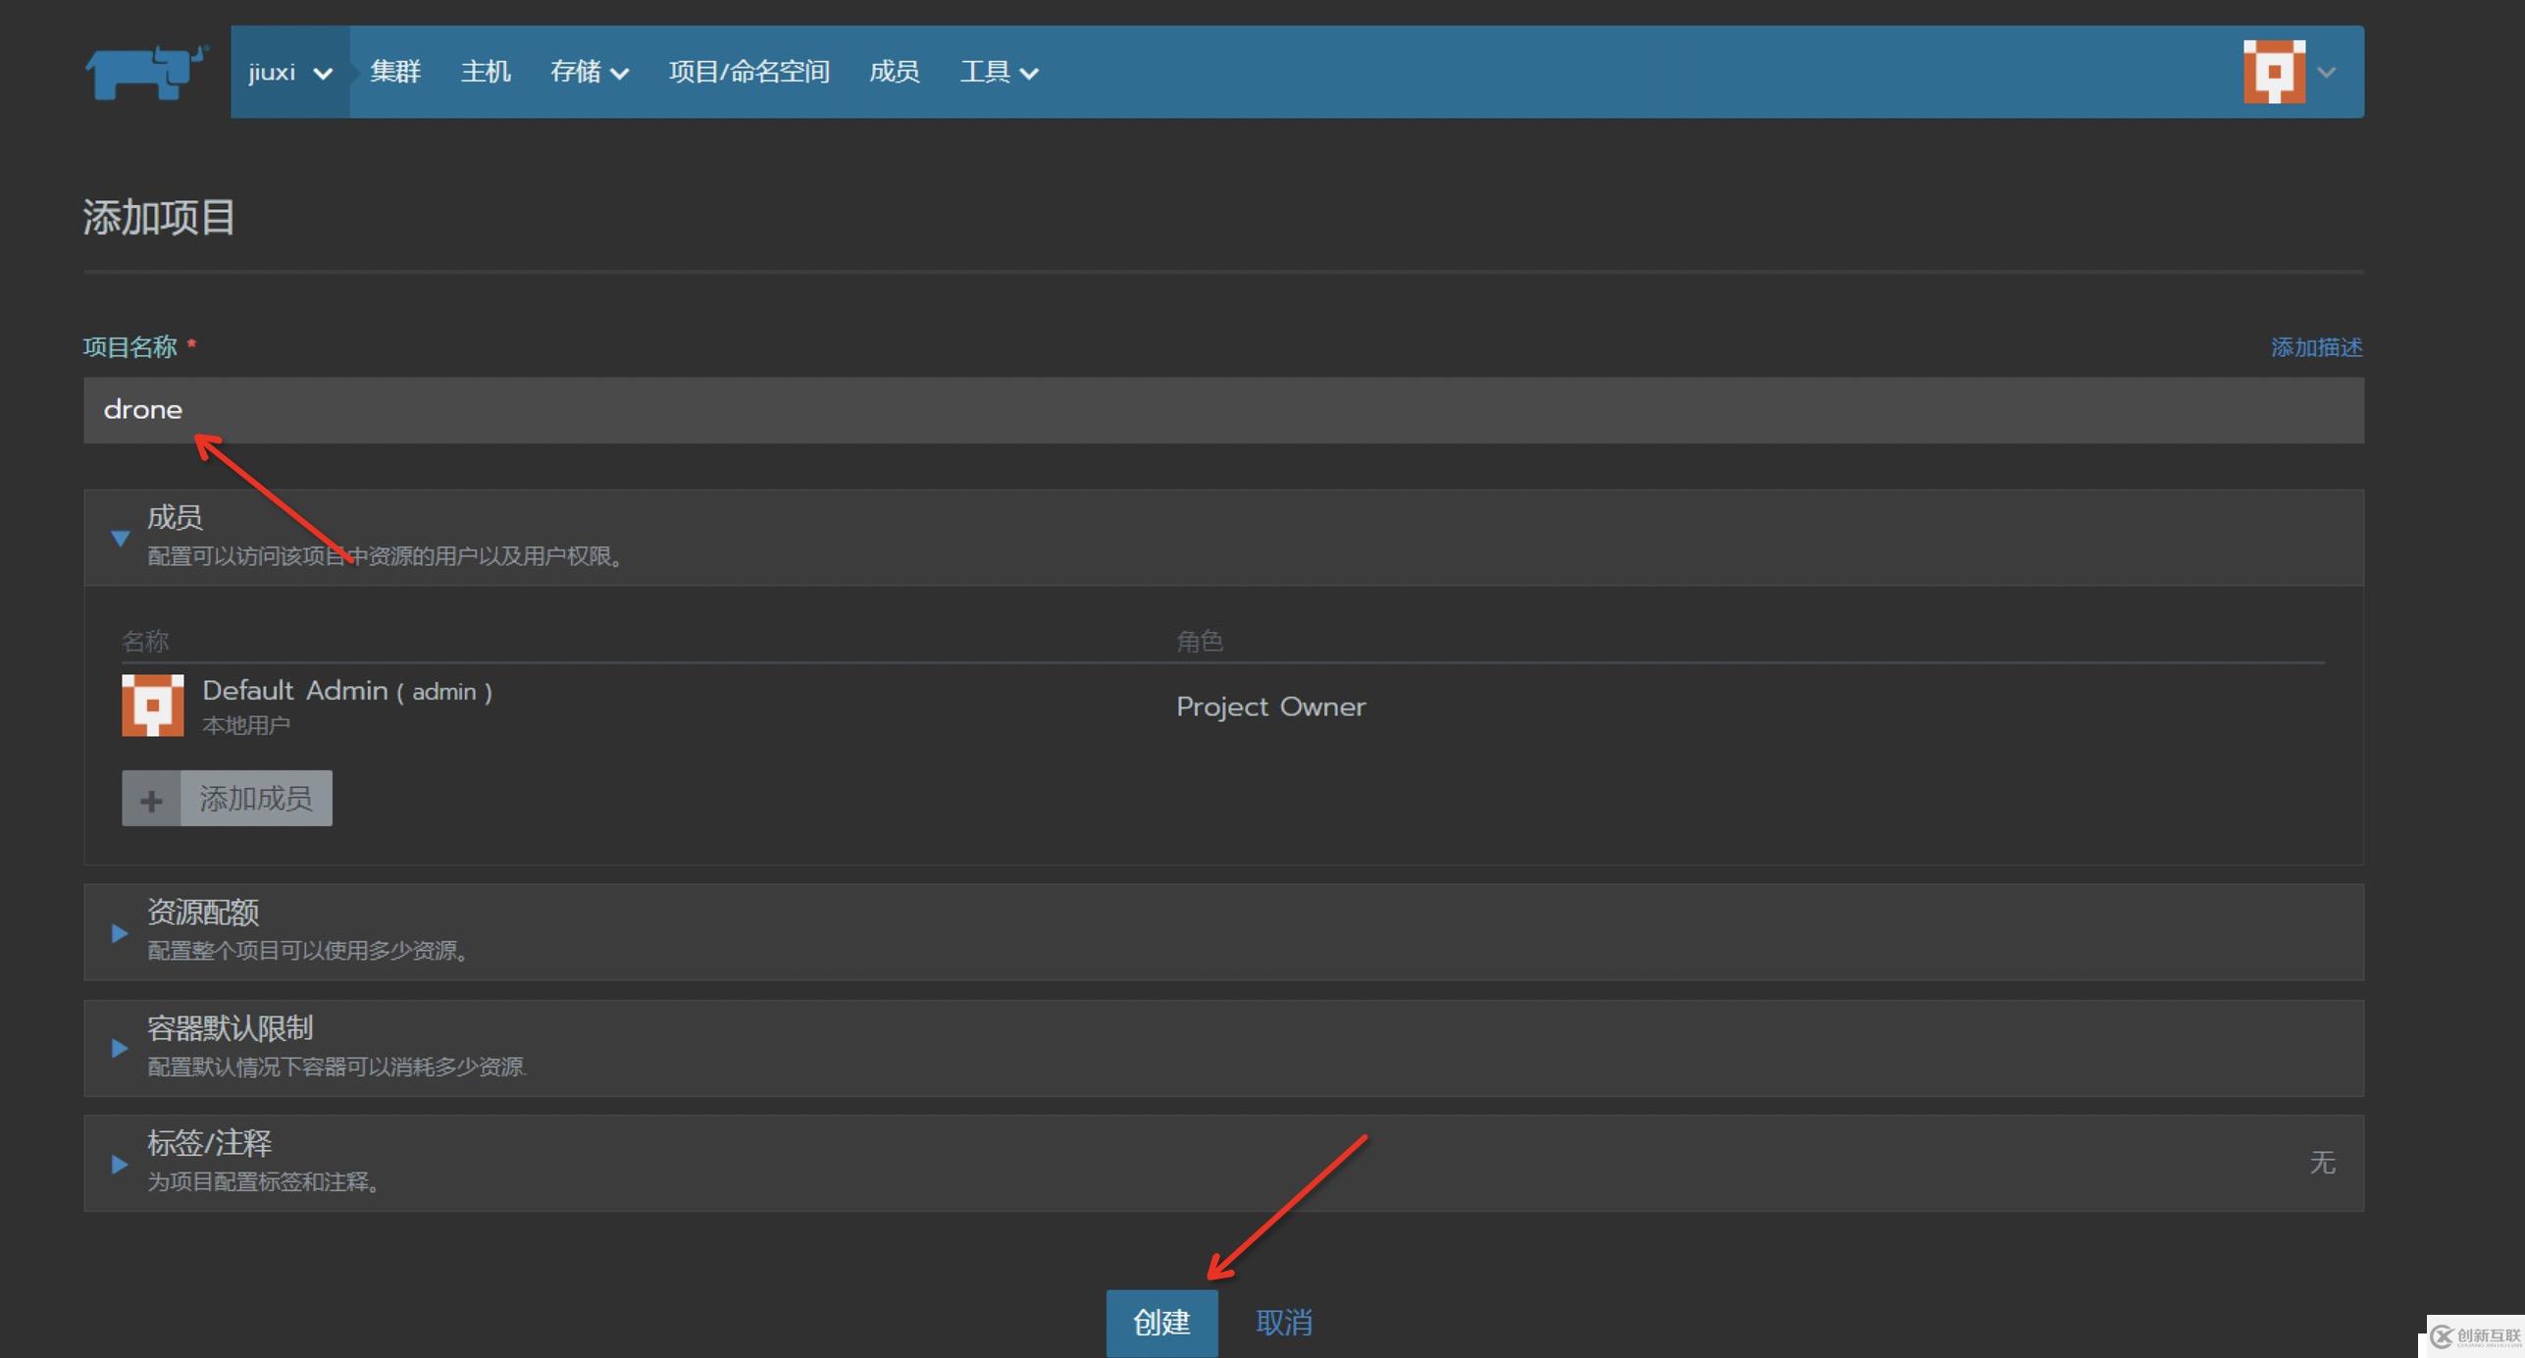Screen dimensions: 2525x1358
Task: Go to the 主机 hosts tab
Action: click(x=486, y=73)
